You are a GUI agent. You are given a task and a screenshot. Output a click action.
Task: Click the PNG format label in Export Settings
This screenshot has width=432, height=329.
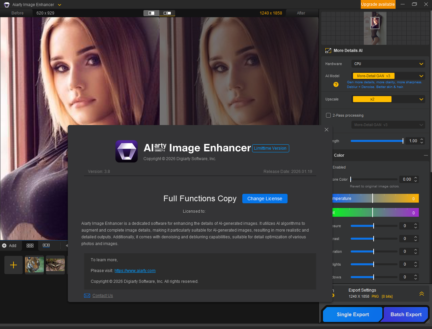pyautogui.click(x=375, y=297)
